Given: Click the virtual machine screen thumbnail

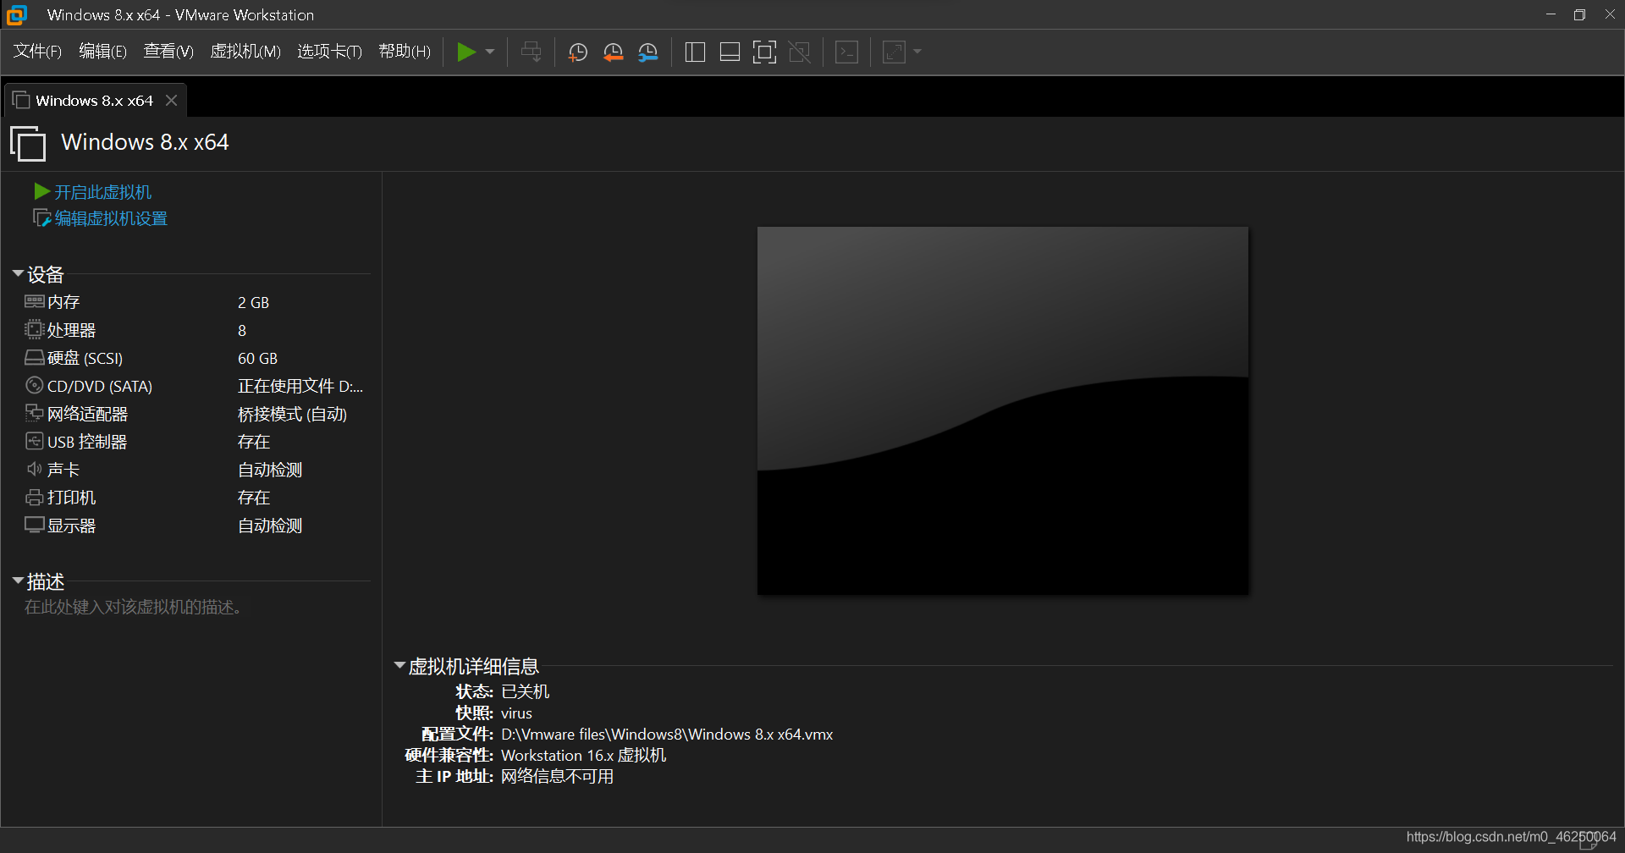Looking at the screenshot, I should coord(1002,410).
